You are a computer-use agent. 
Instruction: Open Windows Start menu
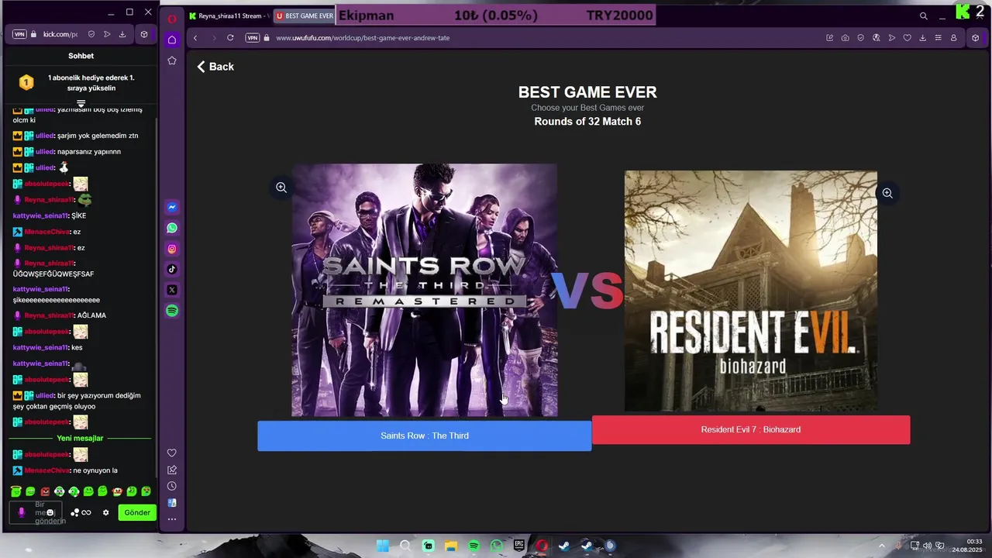tap(382, 546)
